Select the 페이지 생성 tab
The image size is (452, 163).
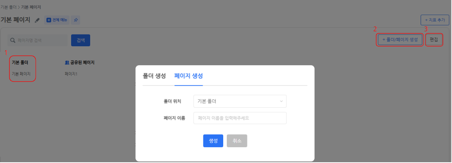click(x=189, y=76)
